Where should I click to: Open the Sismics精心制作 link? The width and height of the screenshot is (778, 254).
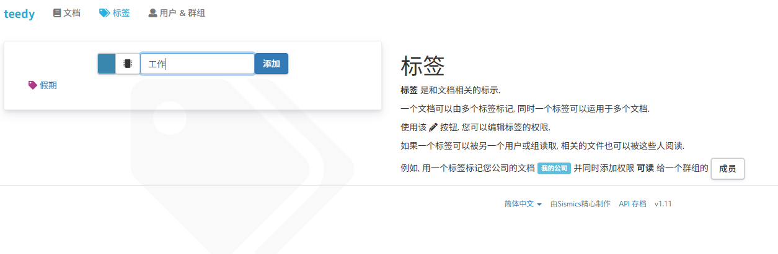click(x=580, y=204)
